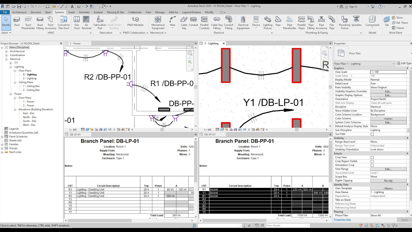Screen dimensions: 412x232
Task: Launch the P&ID Modeler
Action: 136,21
